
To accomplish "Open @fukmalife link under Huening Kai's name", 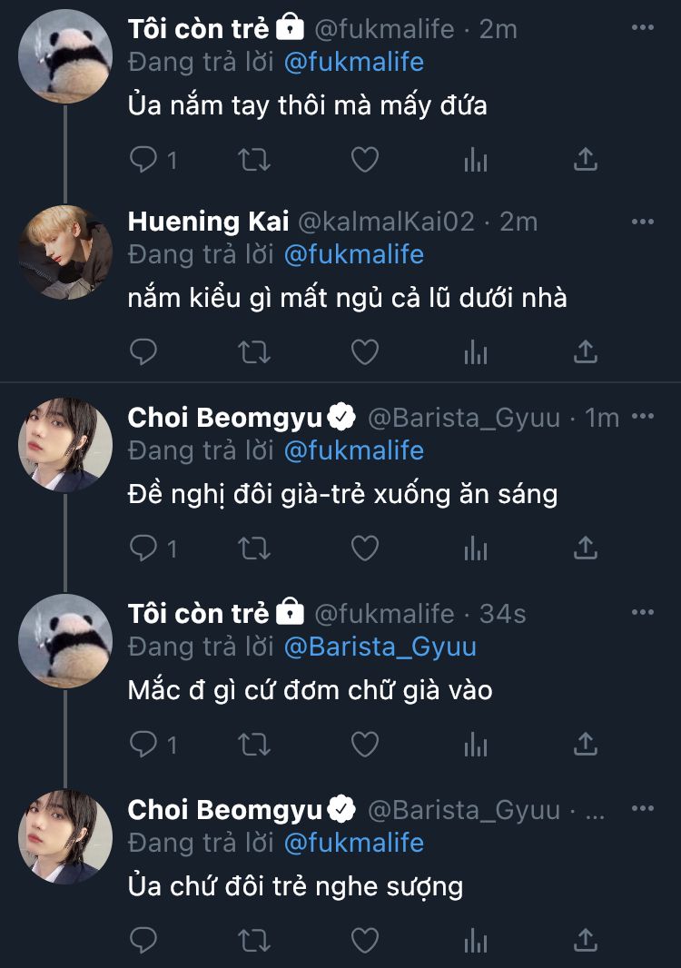I will click(x=353, y=254).
